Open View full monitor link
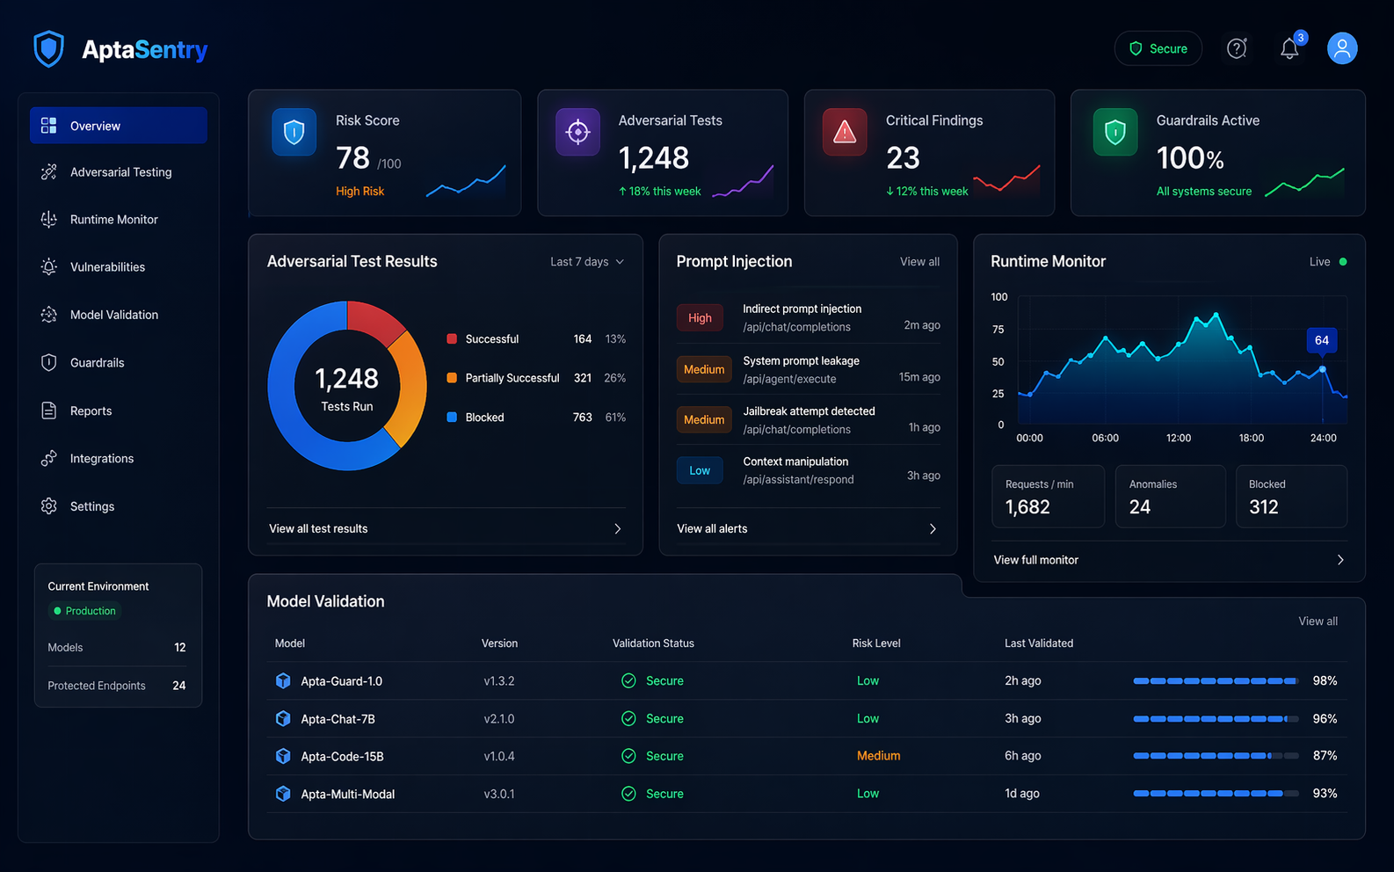 1035,560
